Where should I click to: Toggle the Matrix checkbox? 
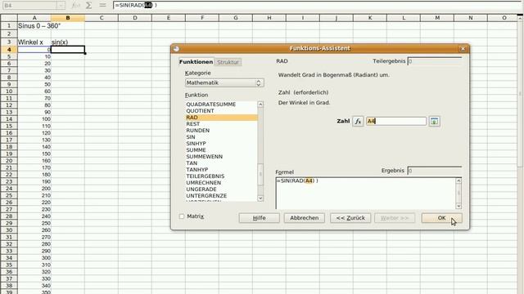[x=182, y=216]
